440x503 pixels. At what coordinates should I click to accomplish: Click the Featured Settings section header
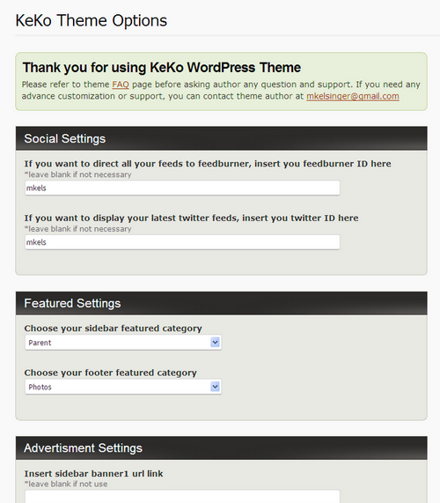click(x=222, y=303)
